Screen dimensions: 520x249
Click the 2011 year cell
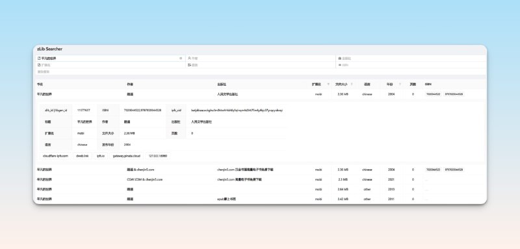pos(391,199)
